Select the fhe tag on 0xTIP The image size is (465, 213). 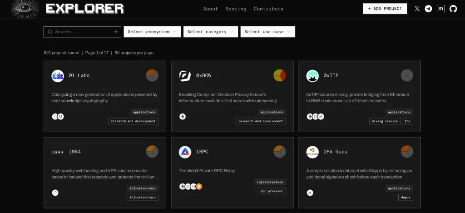pos(407,121)
